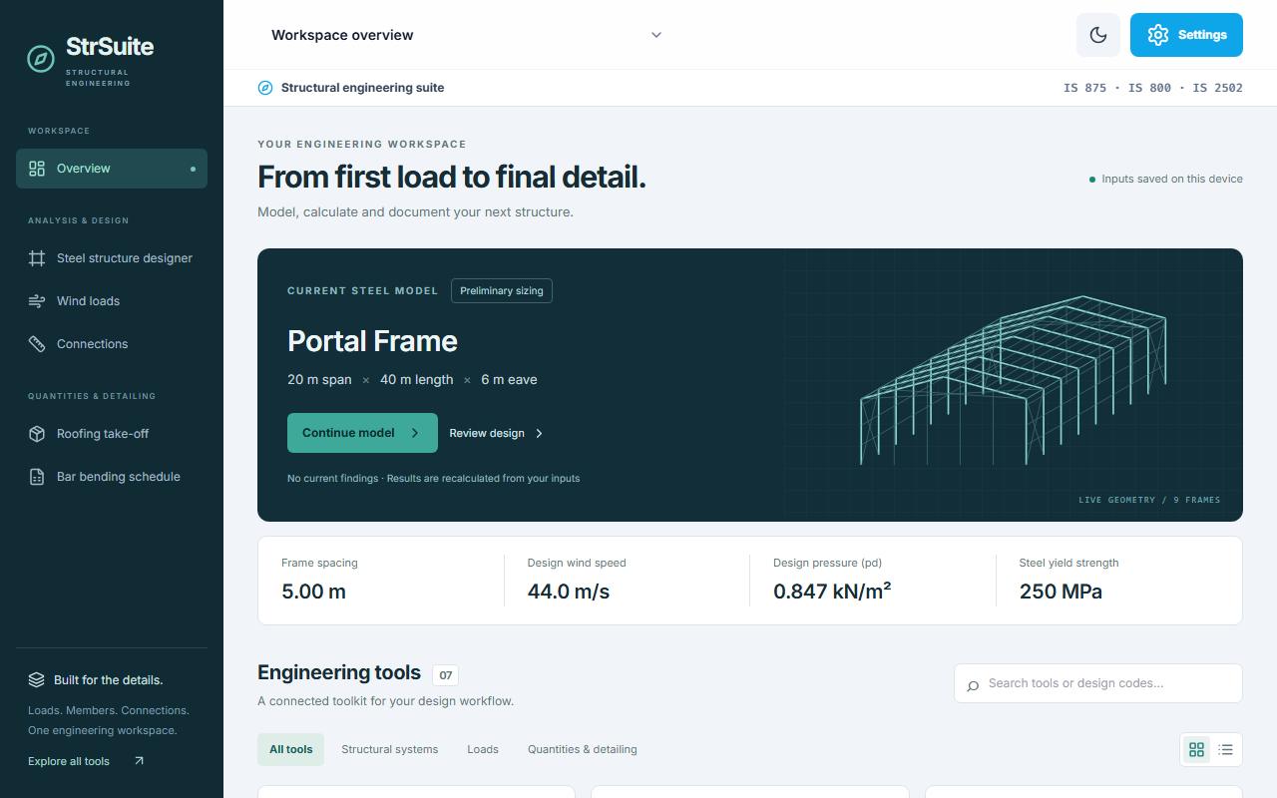Click the IS 875 · IS 800 · IS 2502 text
The height and width of the screenshot is (798, 1277).
pos(1153,88)
